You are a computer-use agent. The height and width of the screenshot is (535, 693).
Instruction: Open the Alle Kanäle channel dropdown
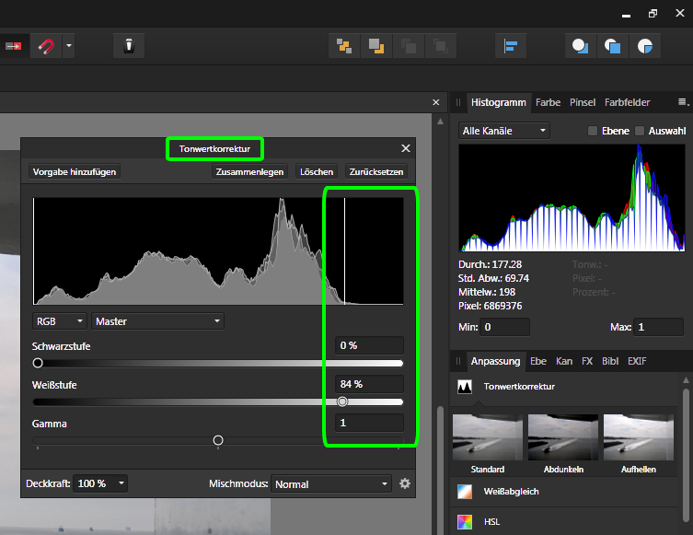coord(504,132)
